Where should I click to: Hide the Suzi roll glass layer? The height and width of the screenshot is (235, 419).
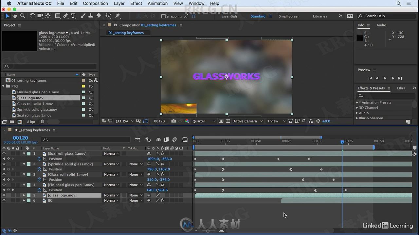point(4,153)
